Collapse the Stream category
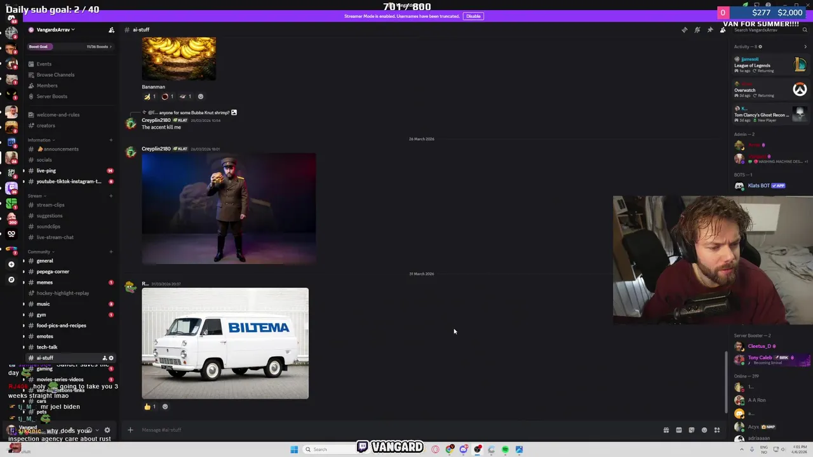The width and height of the screenshot is (813, 457). coord(36,195)
